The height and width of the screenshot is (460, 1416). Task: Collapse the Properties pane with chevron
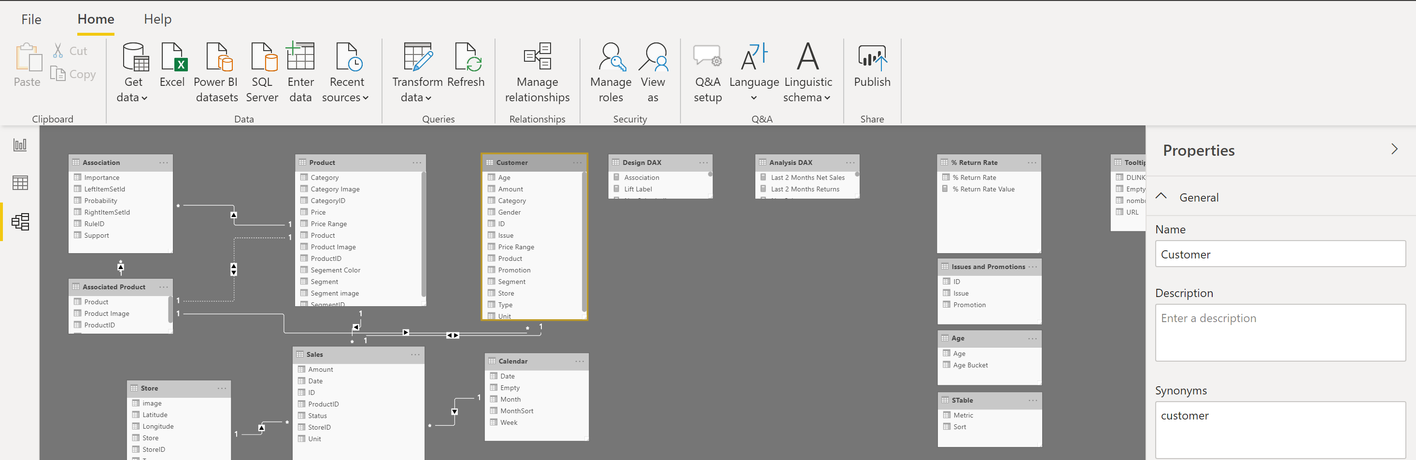pos(1394,149)
